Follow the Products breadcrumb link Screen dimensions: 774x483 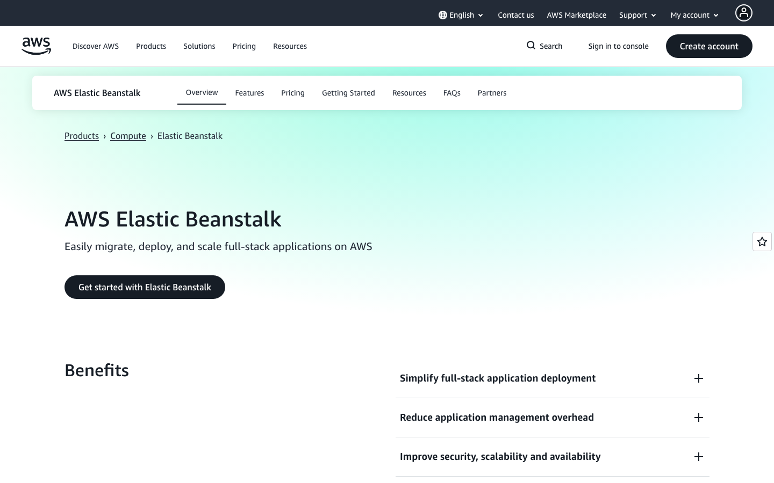82,136
